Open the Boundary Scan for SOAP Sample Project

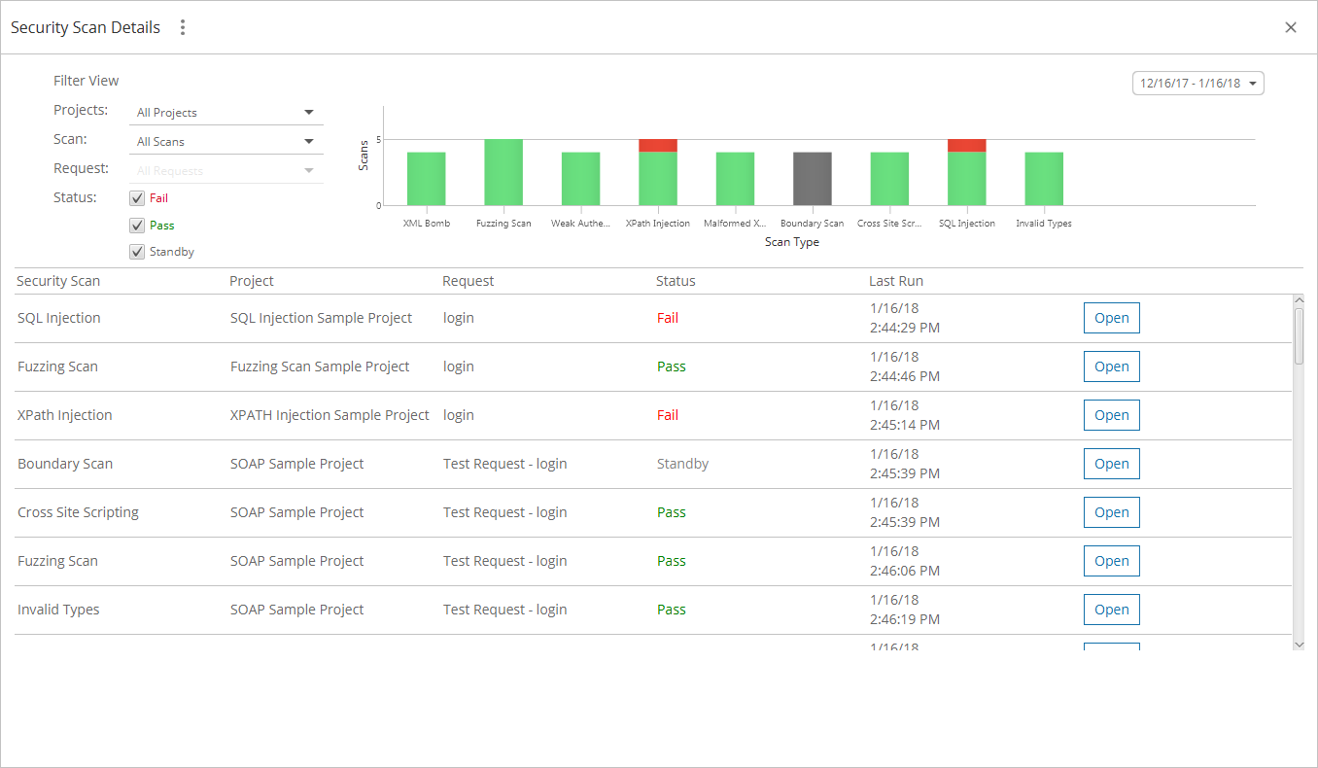pos(1111,464)
